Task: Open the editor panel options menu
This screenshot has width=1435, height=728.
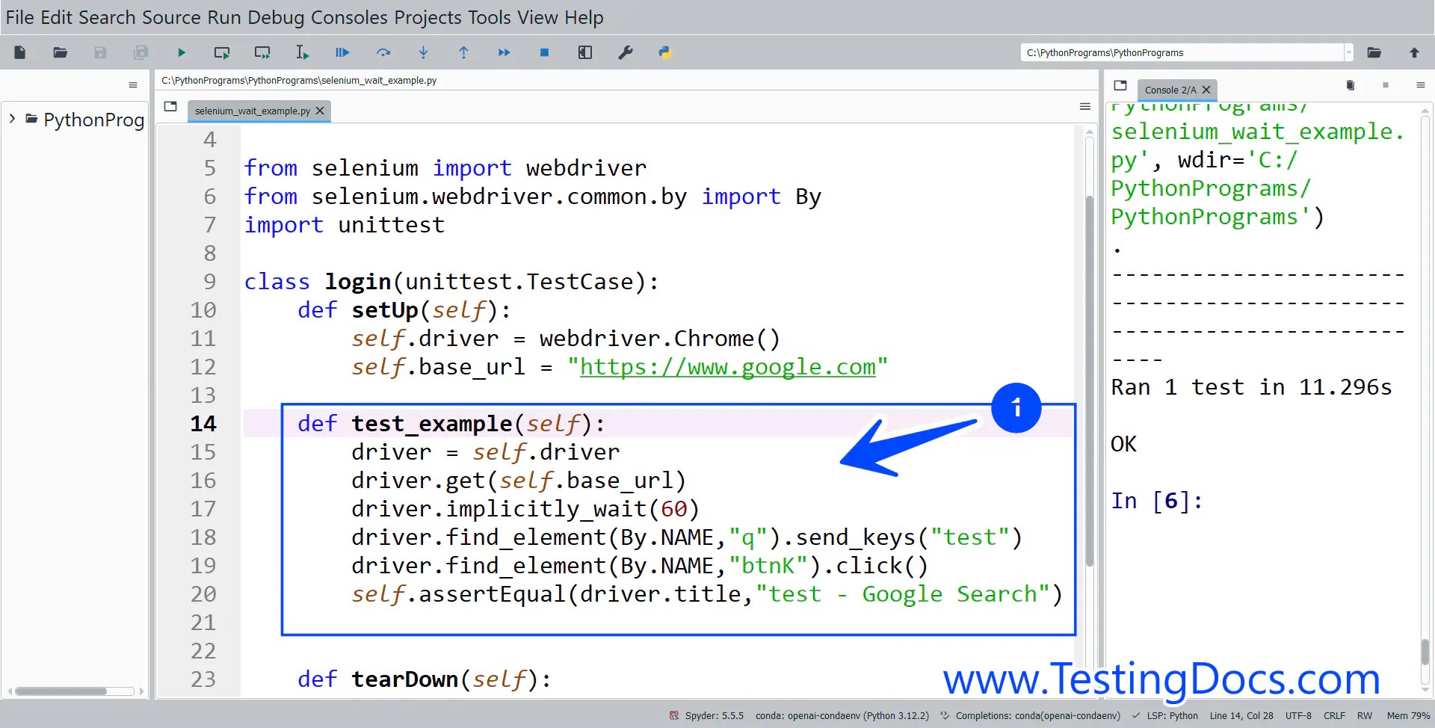Action: click(1084, 106)
